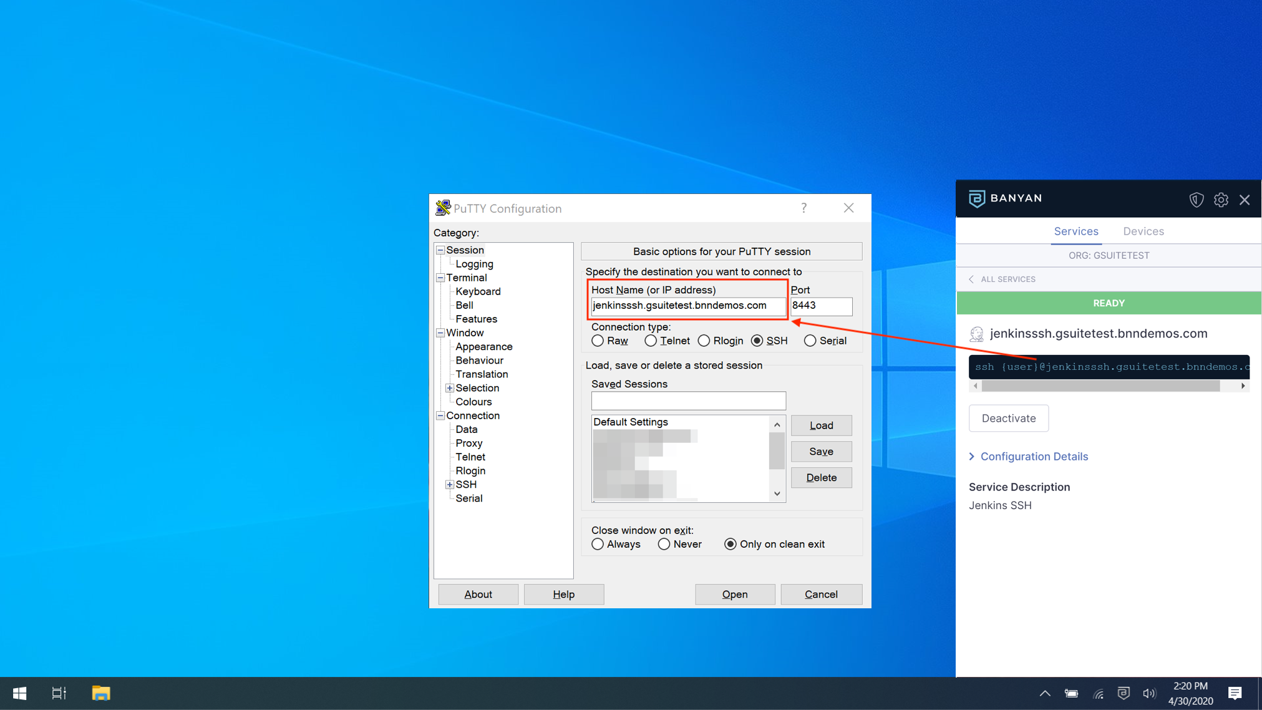
Task: Show hidden tray icons chevron
Action: pyautogui.click(x=1045, y=693)
